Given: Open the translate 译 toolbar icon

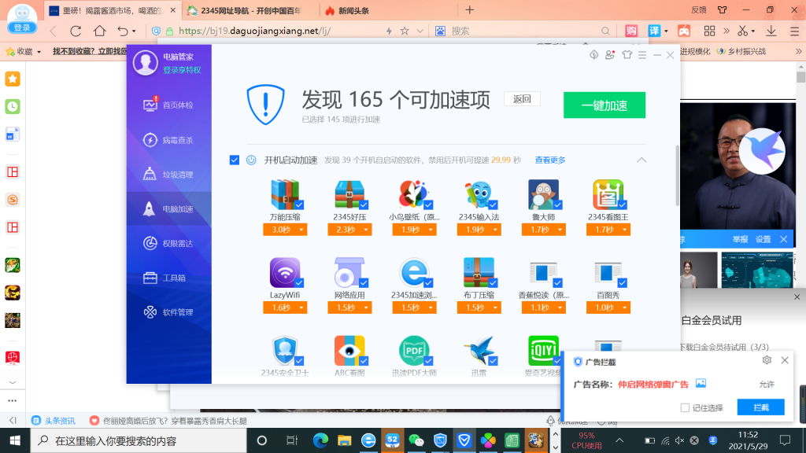Looking at the screenshot, I should [x=654, y=31].
